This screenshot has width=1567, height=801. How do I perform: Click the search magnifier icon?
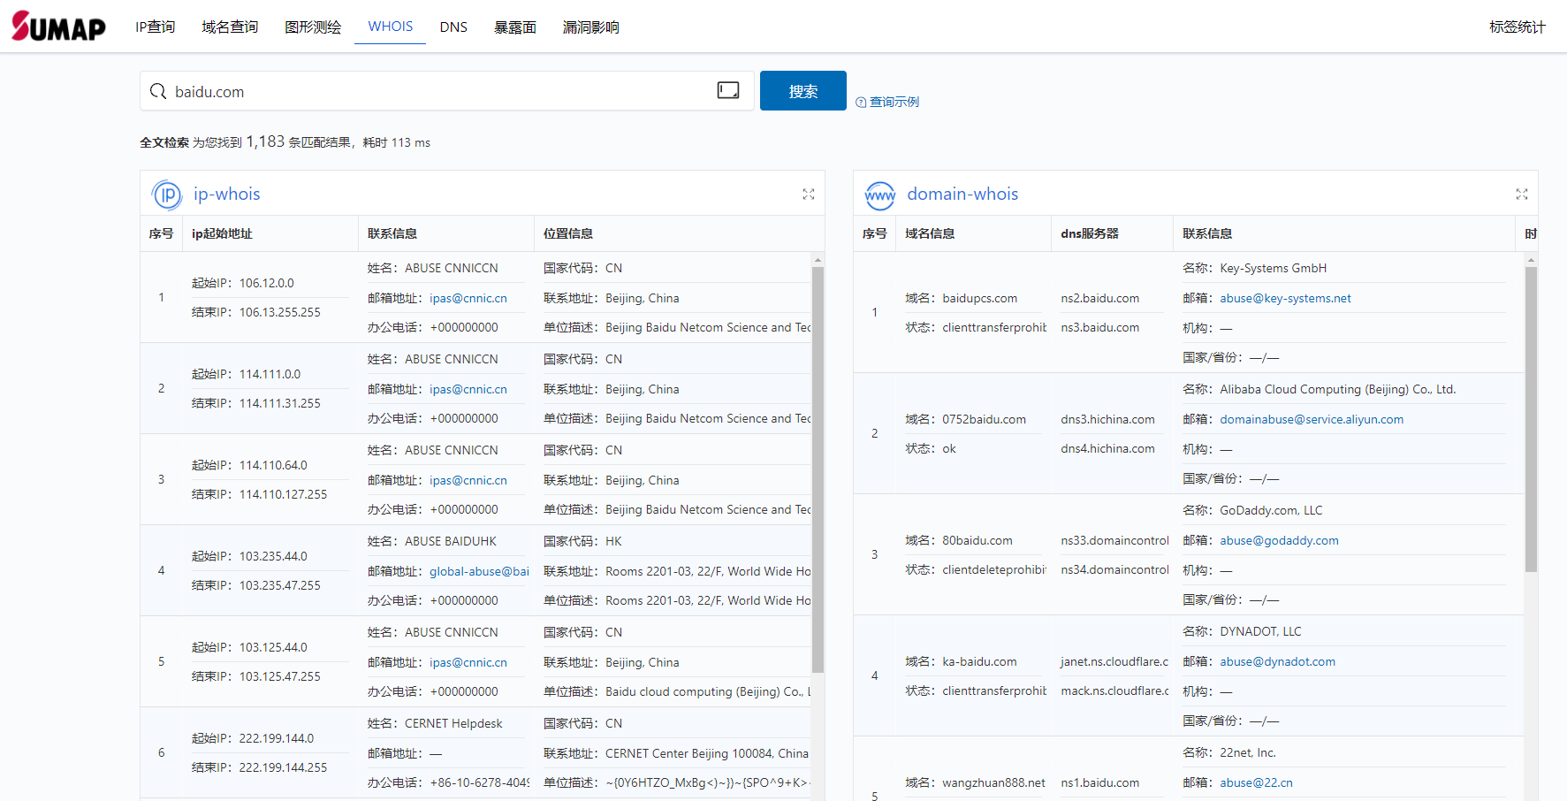[x=158, y=91]
